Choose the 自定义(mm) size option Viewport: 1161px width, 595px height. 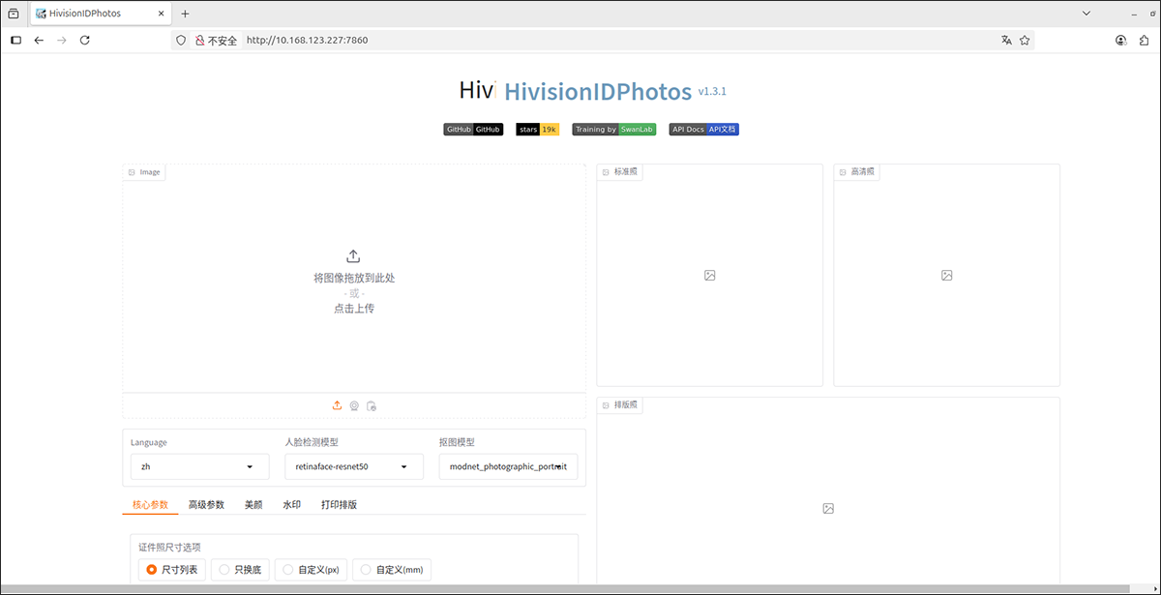coord(392,570)
